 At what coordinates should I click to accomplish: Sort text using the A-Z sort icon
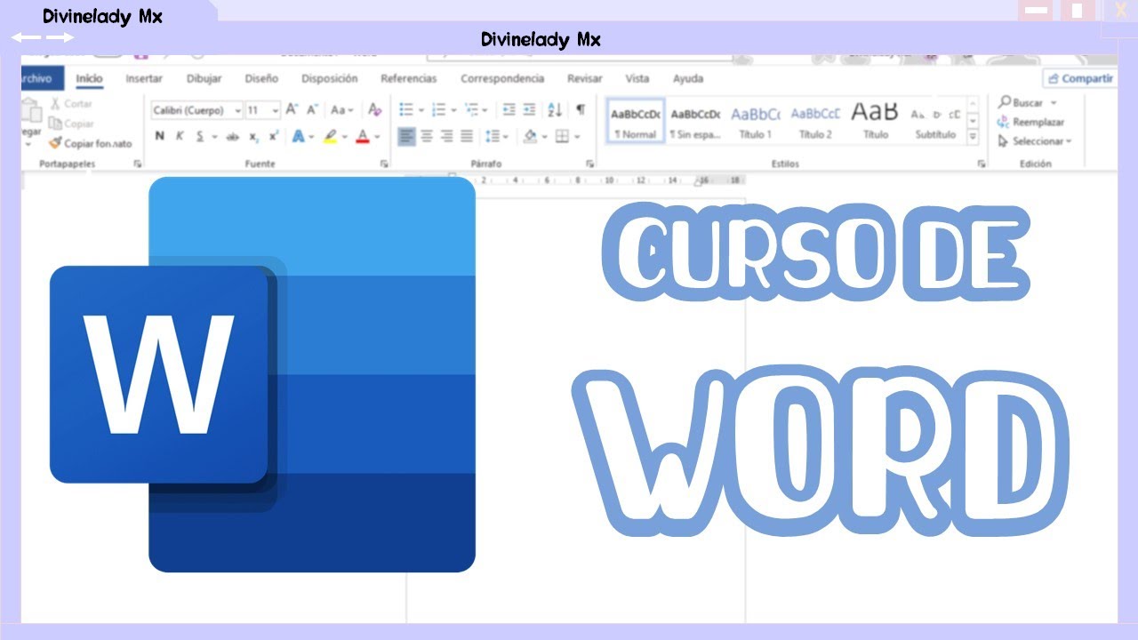click(555, 110)
